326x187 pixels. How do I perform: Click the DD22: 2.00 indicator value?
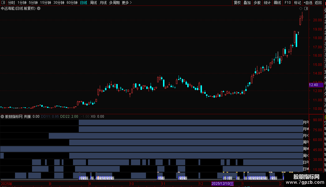tap(69, 117)
